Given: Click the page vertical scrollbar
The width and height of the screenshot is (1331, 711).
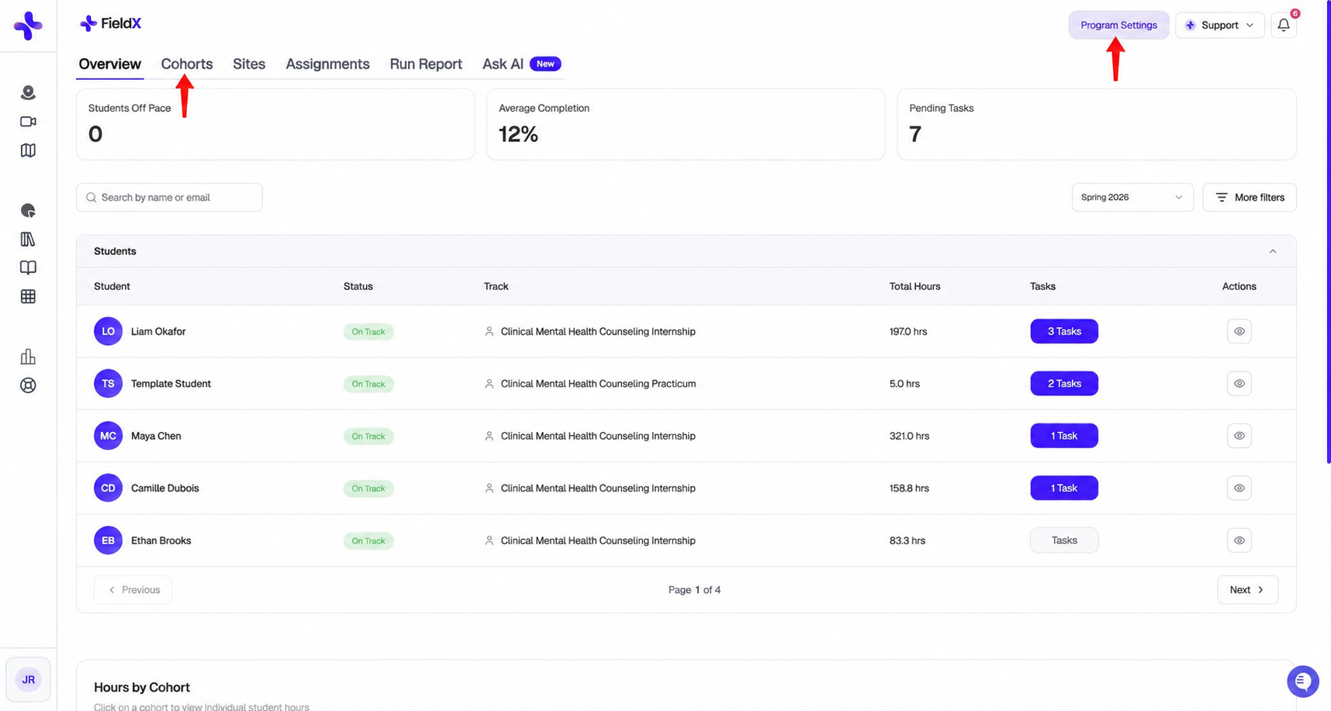Looking at the screenshot, I should (x=1328, y=233).
